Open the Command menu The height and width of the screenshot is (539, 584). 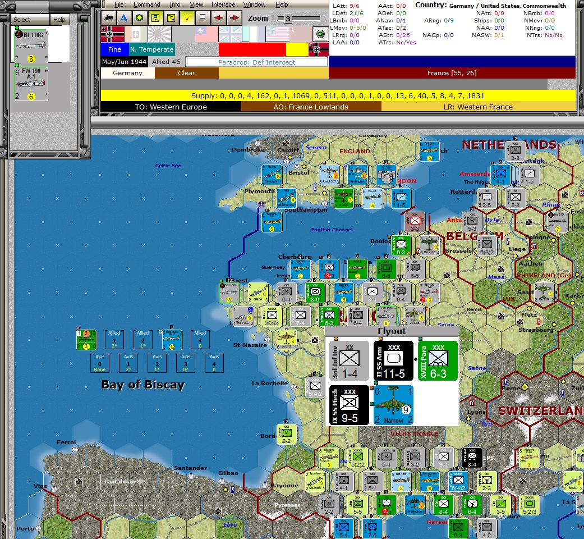pos(146,4)
